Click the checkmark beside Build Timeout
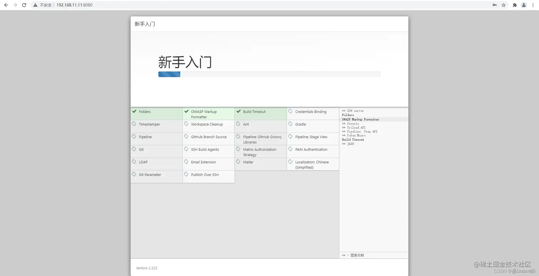 coord(238,111)
